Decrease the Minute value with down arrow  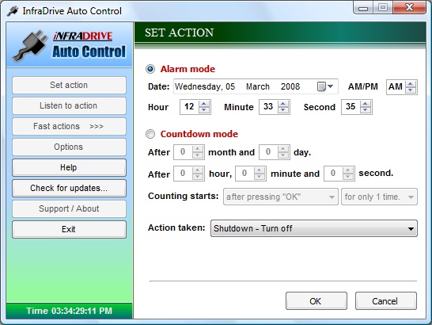click(283, 110)
